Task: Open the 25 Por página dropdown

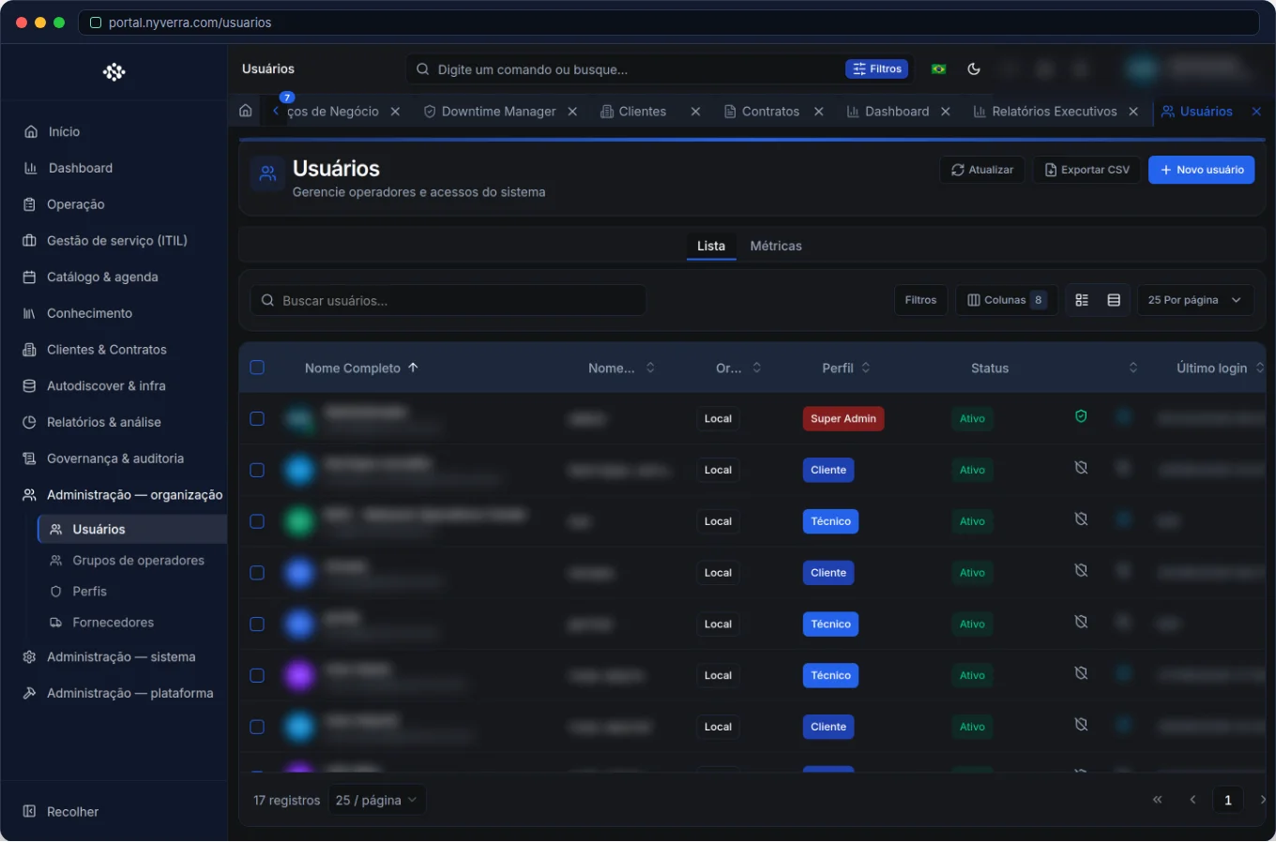Action: pyautogui.click(x=1194, y=300)
